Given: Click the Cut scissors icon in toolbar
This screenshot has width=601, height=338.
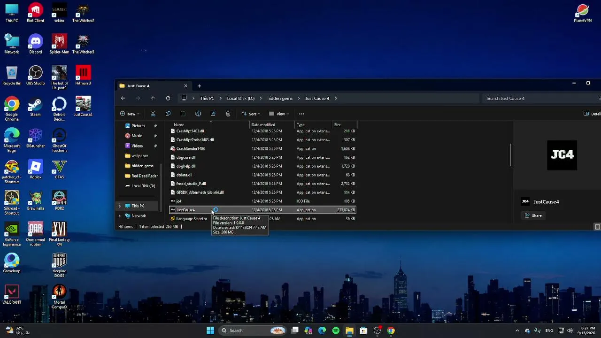Looking at the screenshot, I should point(153,114).
